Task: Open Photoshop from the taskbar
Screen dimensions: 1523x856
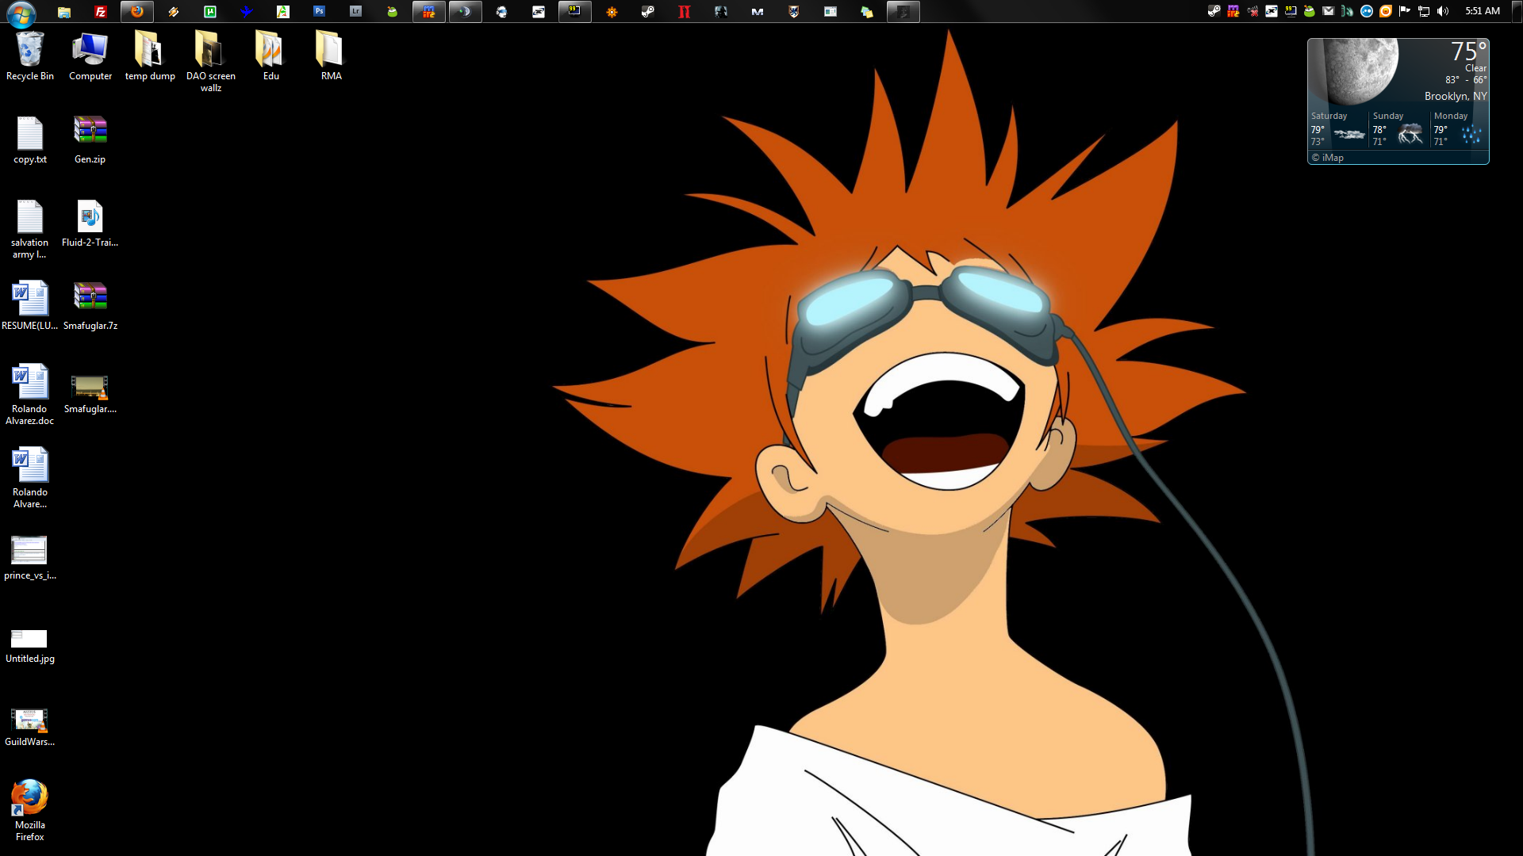Action: pyautogui.click(x=320, y=12)
